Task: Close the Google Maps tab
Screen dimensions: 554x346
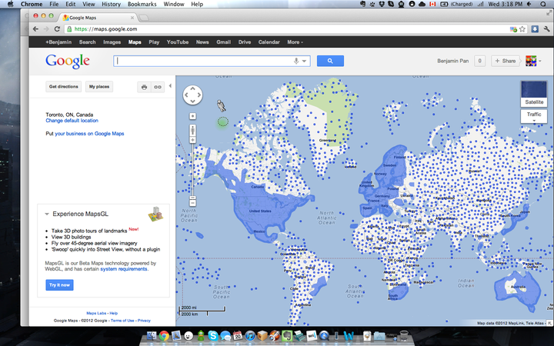Action: click(x=132, y=18)
